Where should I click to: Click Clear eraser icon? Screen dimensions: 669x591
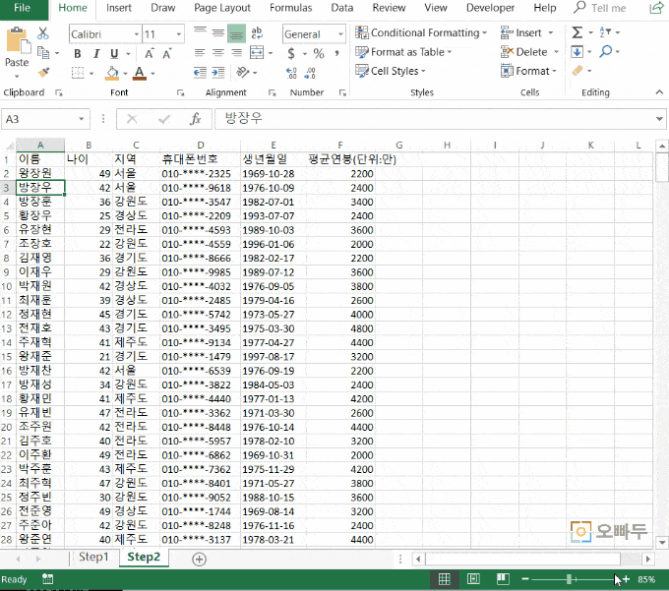pyautogui.click(x=578, y=71)
